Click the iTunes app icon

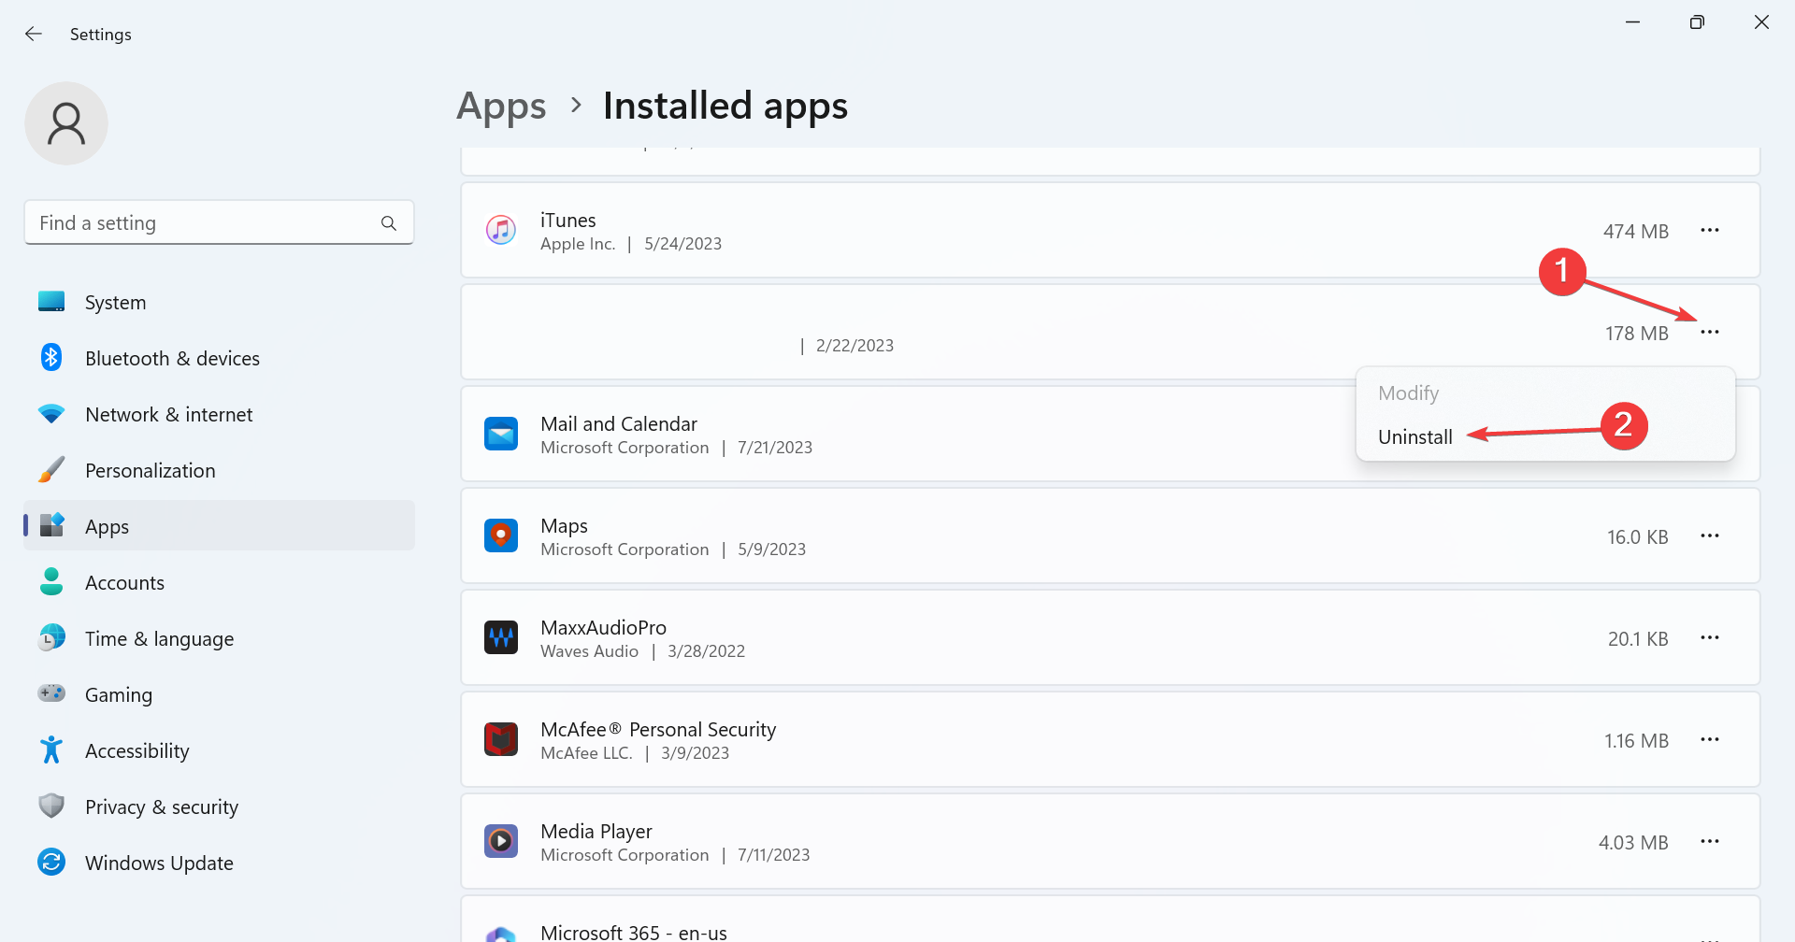tap(501, 229)
